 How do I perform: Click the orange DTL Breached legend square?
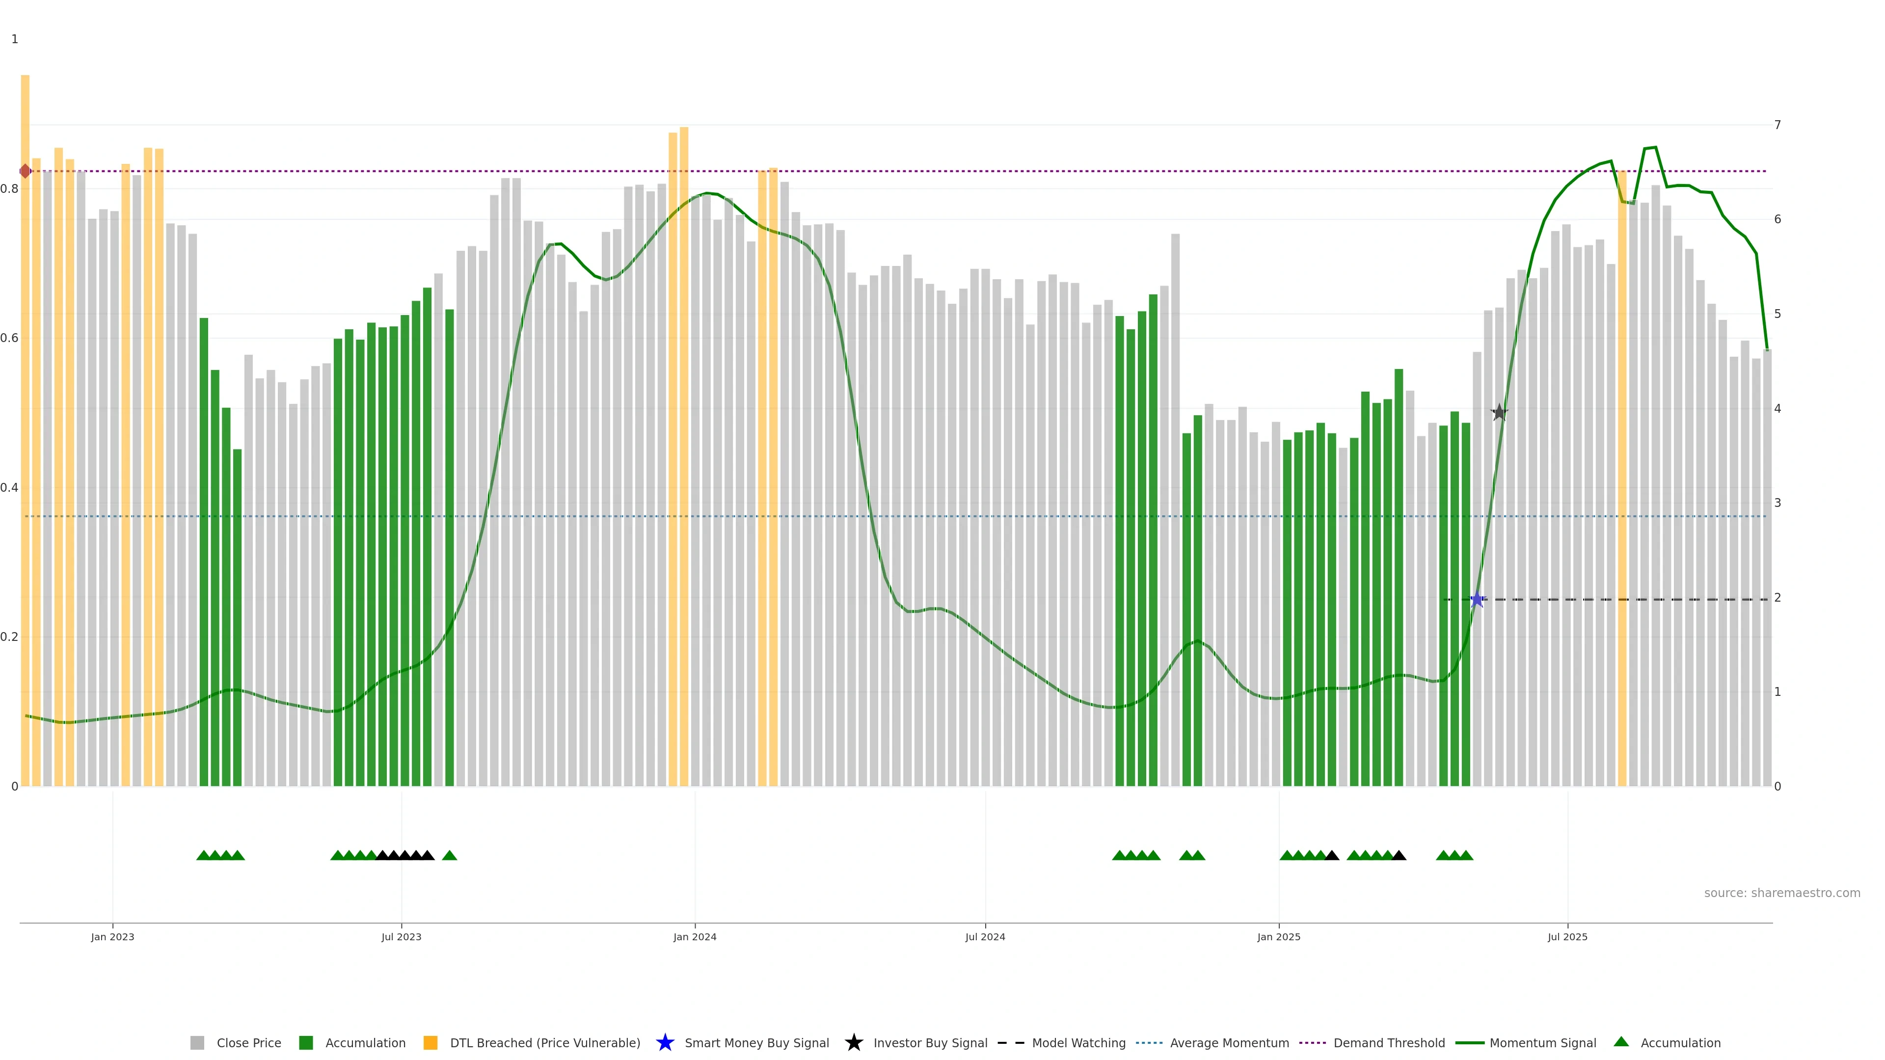(x=431, y=1042)
